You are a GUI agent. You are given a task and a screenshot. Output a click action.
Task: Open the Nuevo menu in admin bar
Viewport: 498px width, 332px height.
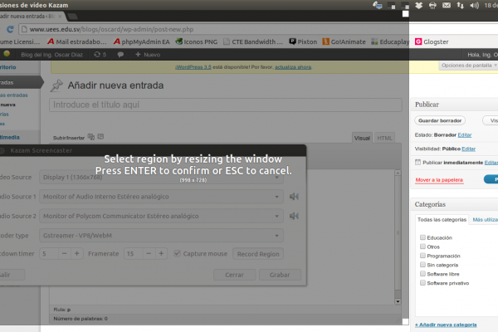point(148,55)
